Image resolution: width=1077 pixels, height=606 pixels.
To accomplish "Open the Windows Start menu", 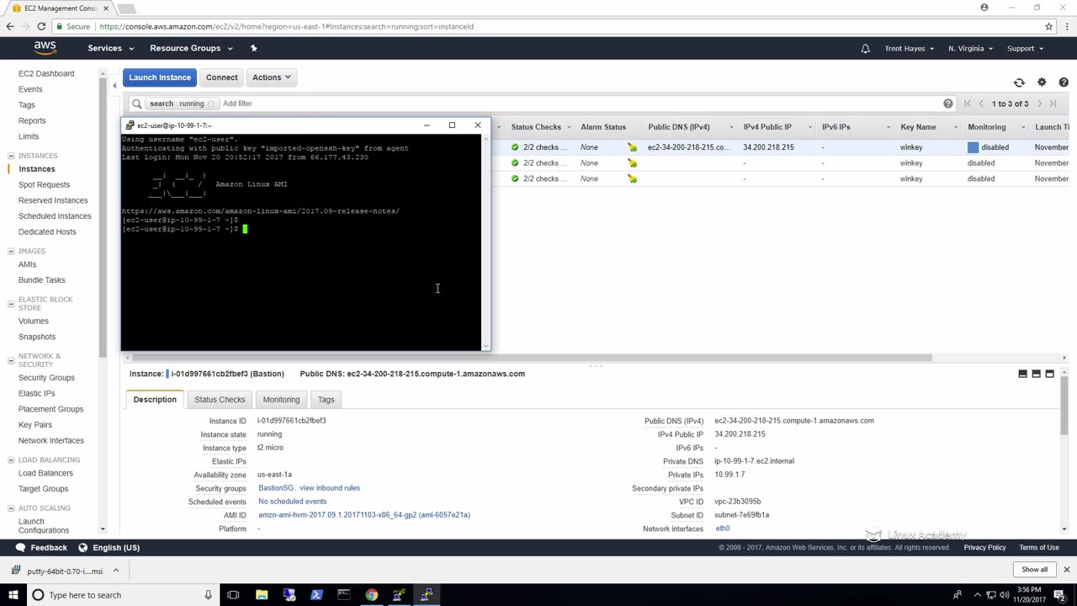I will pos(13,595).
